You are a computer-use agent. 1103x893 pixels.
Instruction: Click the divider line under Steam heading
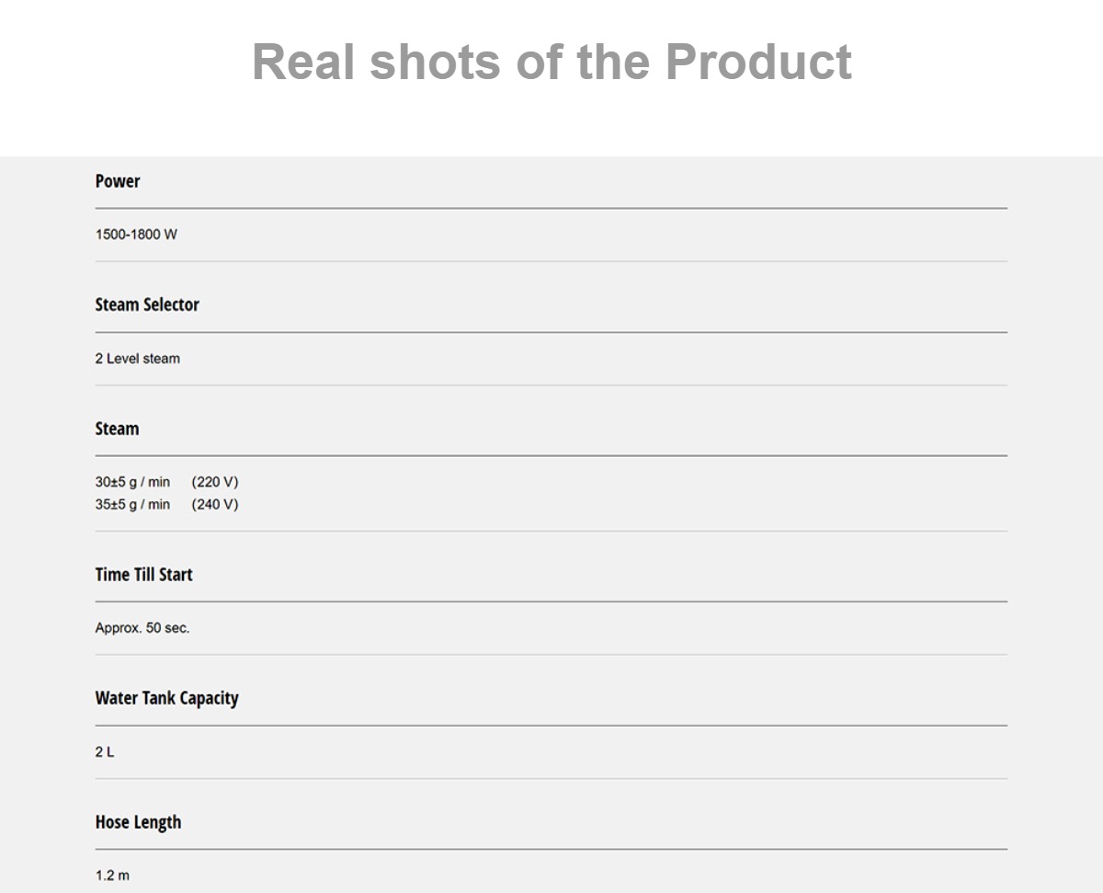(x=551, y=455)
